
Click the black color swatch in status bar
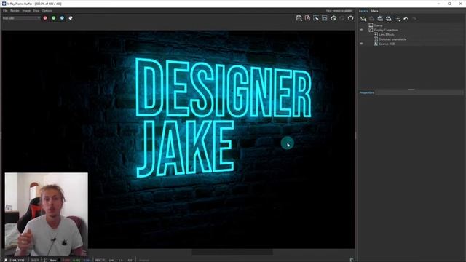[x=59, y=260]
